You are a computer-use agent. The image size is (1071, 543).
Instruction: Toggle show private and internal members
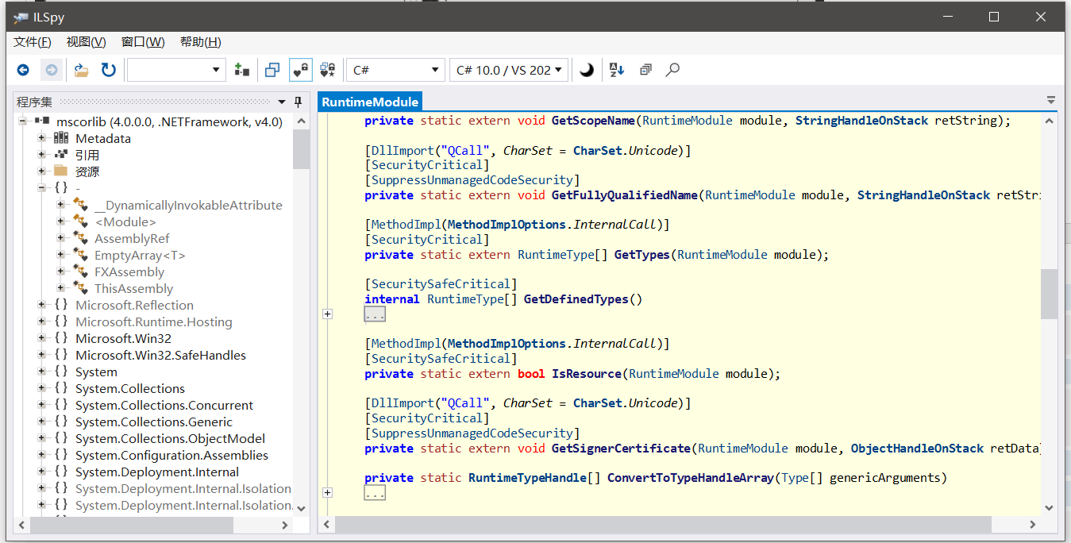(x=300, y=70)
